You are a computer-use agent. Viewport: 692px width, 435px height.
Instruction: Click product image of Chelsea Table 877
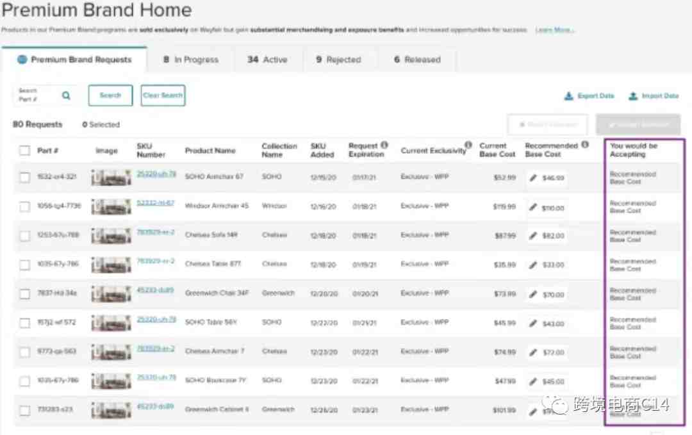tap(111, 265)
